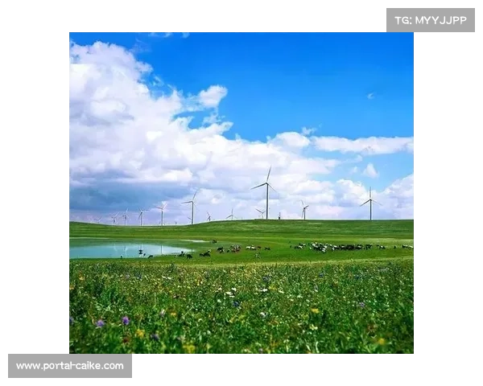Click the yellow wildflowers in the foreground
Image resolution: width=483 pixels, height=386 pixels.
[189, 347]
